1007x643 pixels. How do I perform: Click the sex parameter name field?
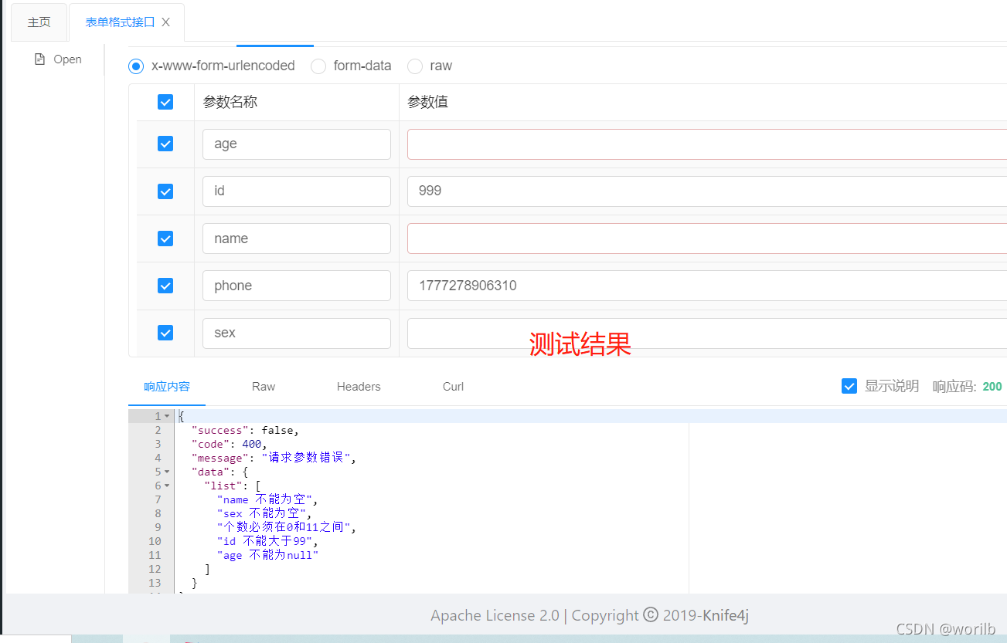coord(297,333)
